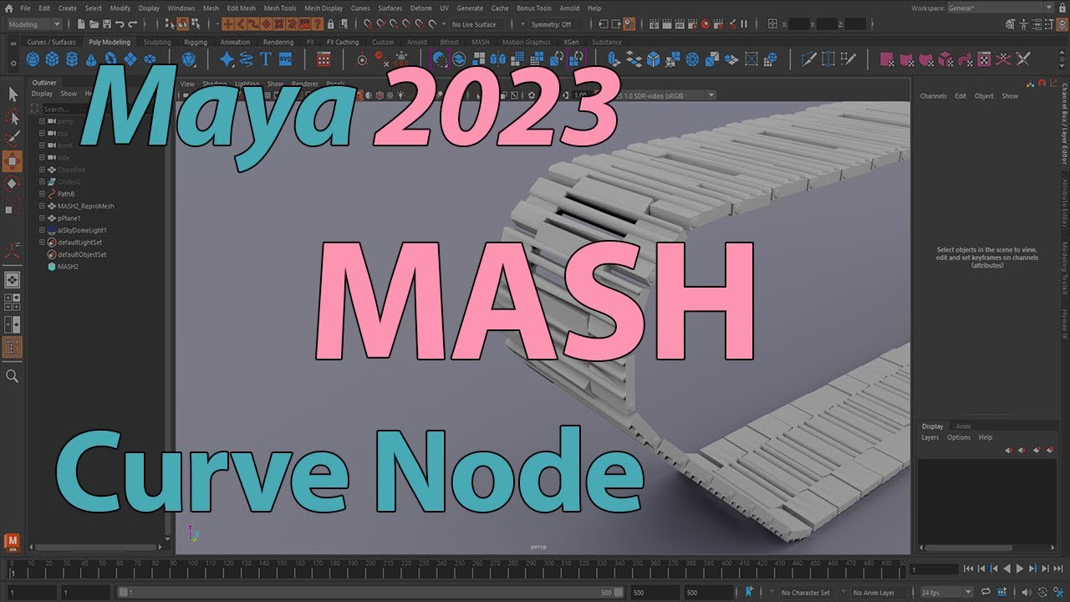Activate the Scale tool in toolbox
This screenshot has width=1070, height=602.
click(x=13, y=206)
